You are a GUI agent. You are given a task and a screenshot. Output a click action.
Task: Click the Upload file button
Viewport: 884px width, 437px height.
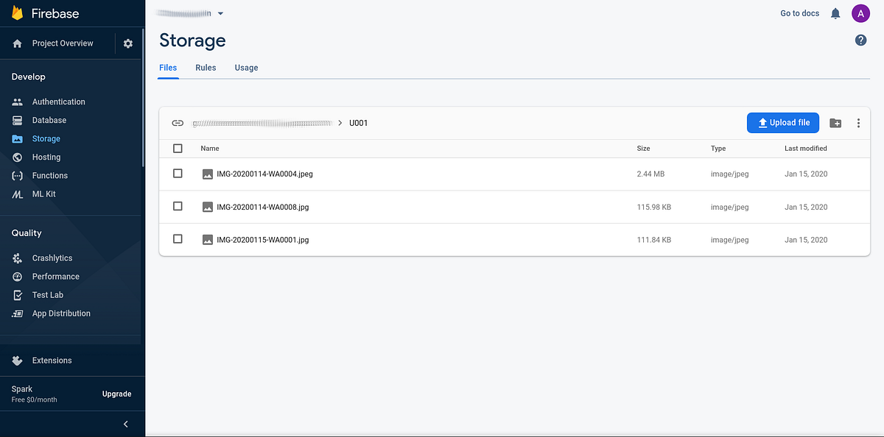click(x=782, y=122)
